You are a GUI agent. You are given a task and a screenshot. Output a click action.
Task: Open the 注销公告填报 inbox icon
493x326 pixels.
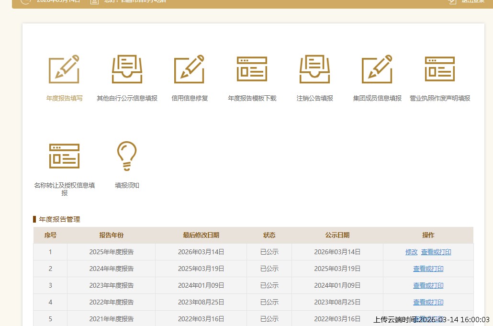pos(314,69)
